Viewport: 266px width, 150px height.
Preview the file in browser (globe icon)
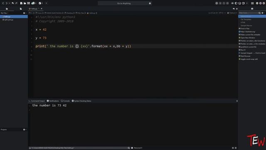click(40, 3)
